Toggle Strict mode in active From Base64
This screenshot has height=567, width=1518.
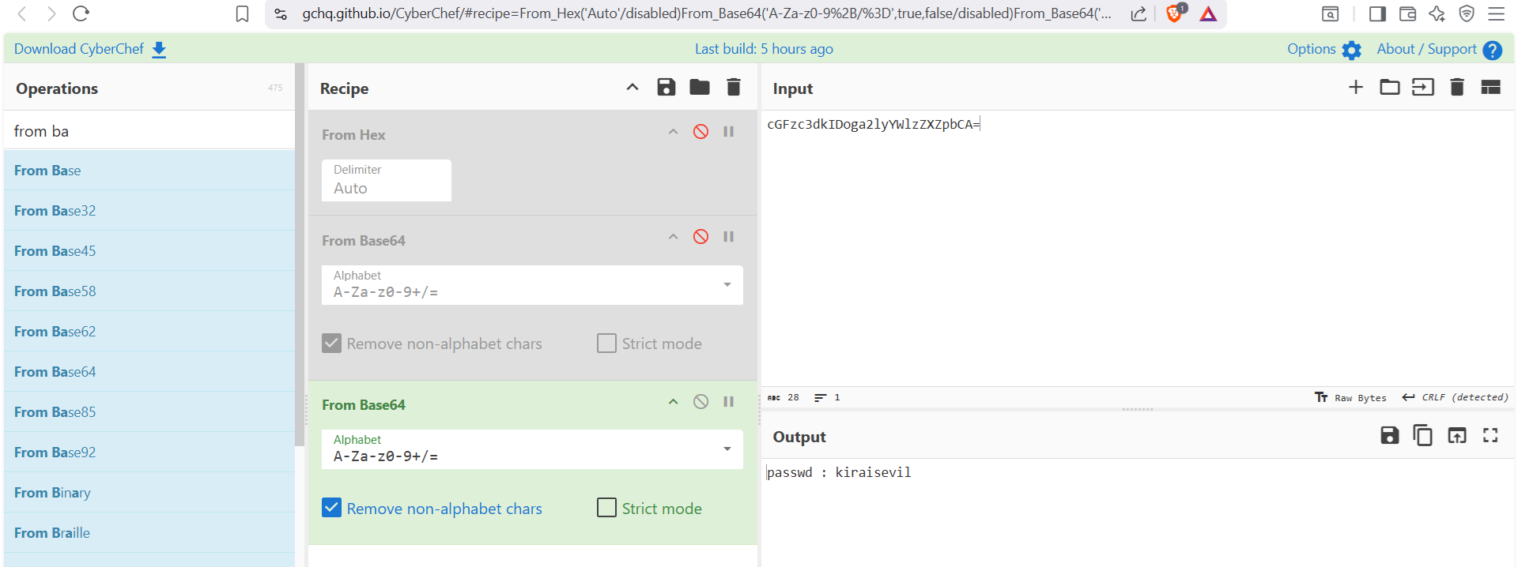[x=606, y=508]
